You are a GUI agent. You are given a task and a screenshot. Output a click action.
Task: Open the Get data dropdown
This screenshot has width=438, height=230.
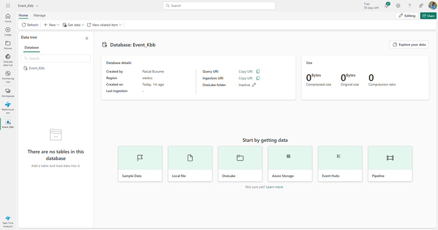73,25
